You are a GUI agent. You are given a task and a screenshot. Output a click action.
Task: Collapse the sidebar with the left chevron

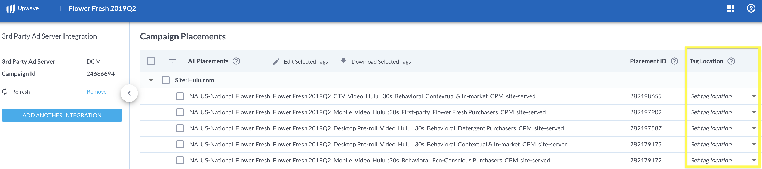(129, 93)
